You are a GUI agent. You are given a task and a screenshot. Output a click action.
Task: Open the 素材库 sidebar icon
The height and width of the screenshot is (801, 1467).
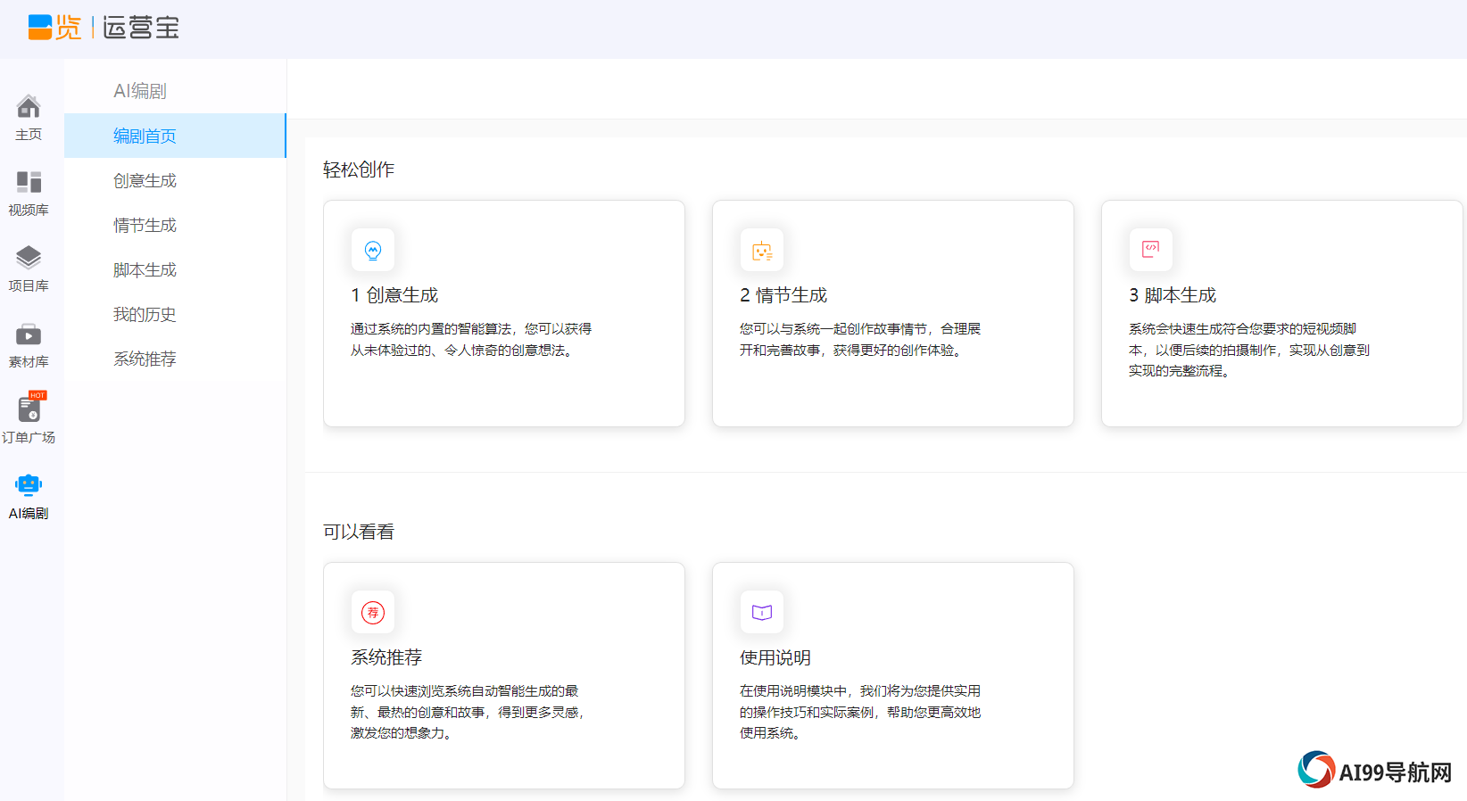(29, 334)
